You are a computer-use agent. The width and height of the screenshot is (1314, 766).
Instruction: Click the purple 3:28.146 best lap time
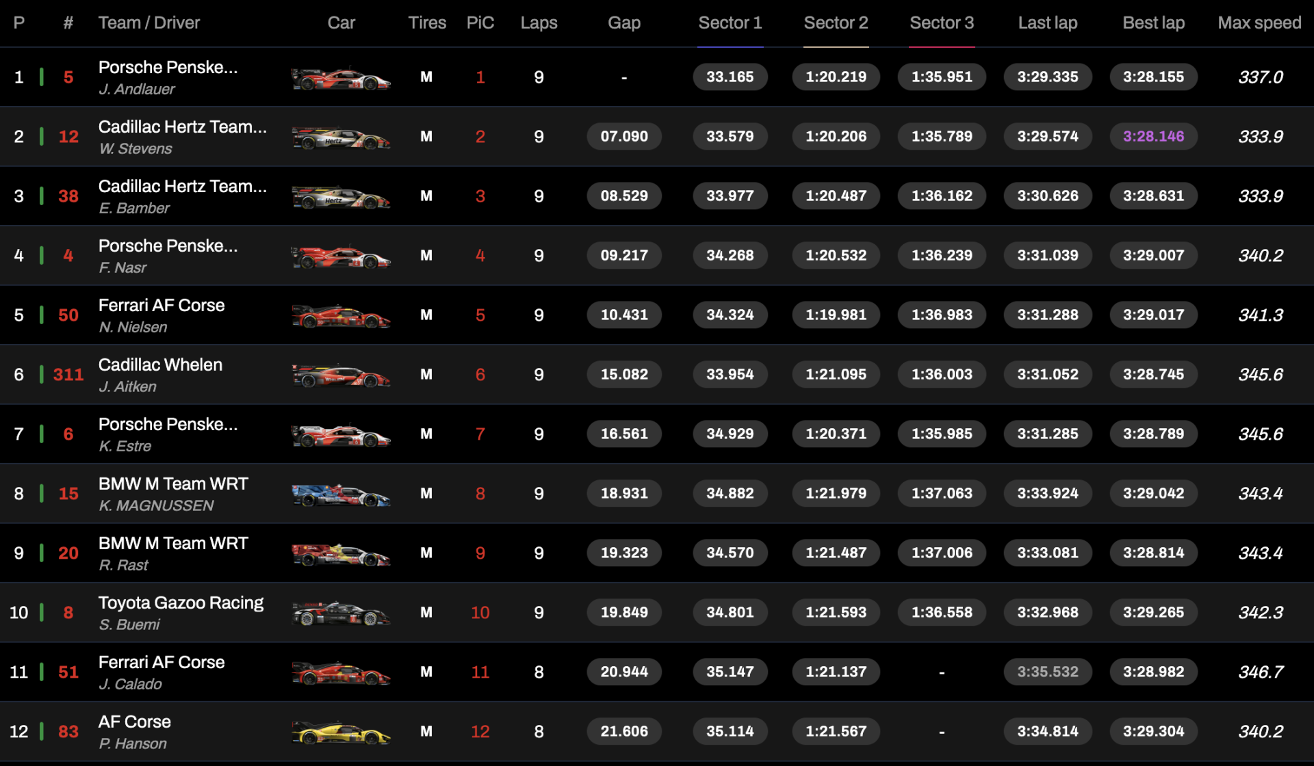[1153, 136]
